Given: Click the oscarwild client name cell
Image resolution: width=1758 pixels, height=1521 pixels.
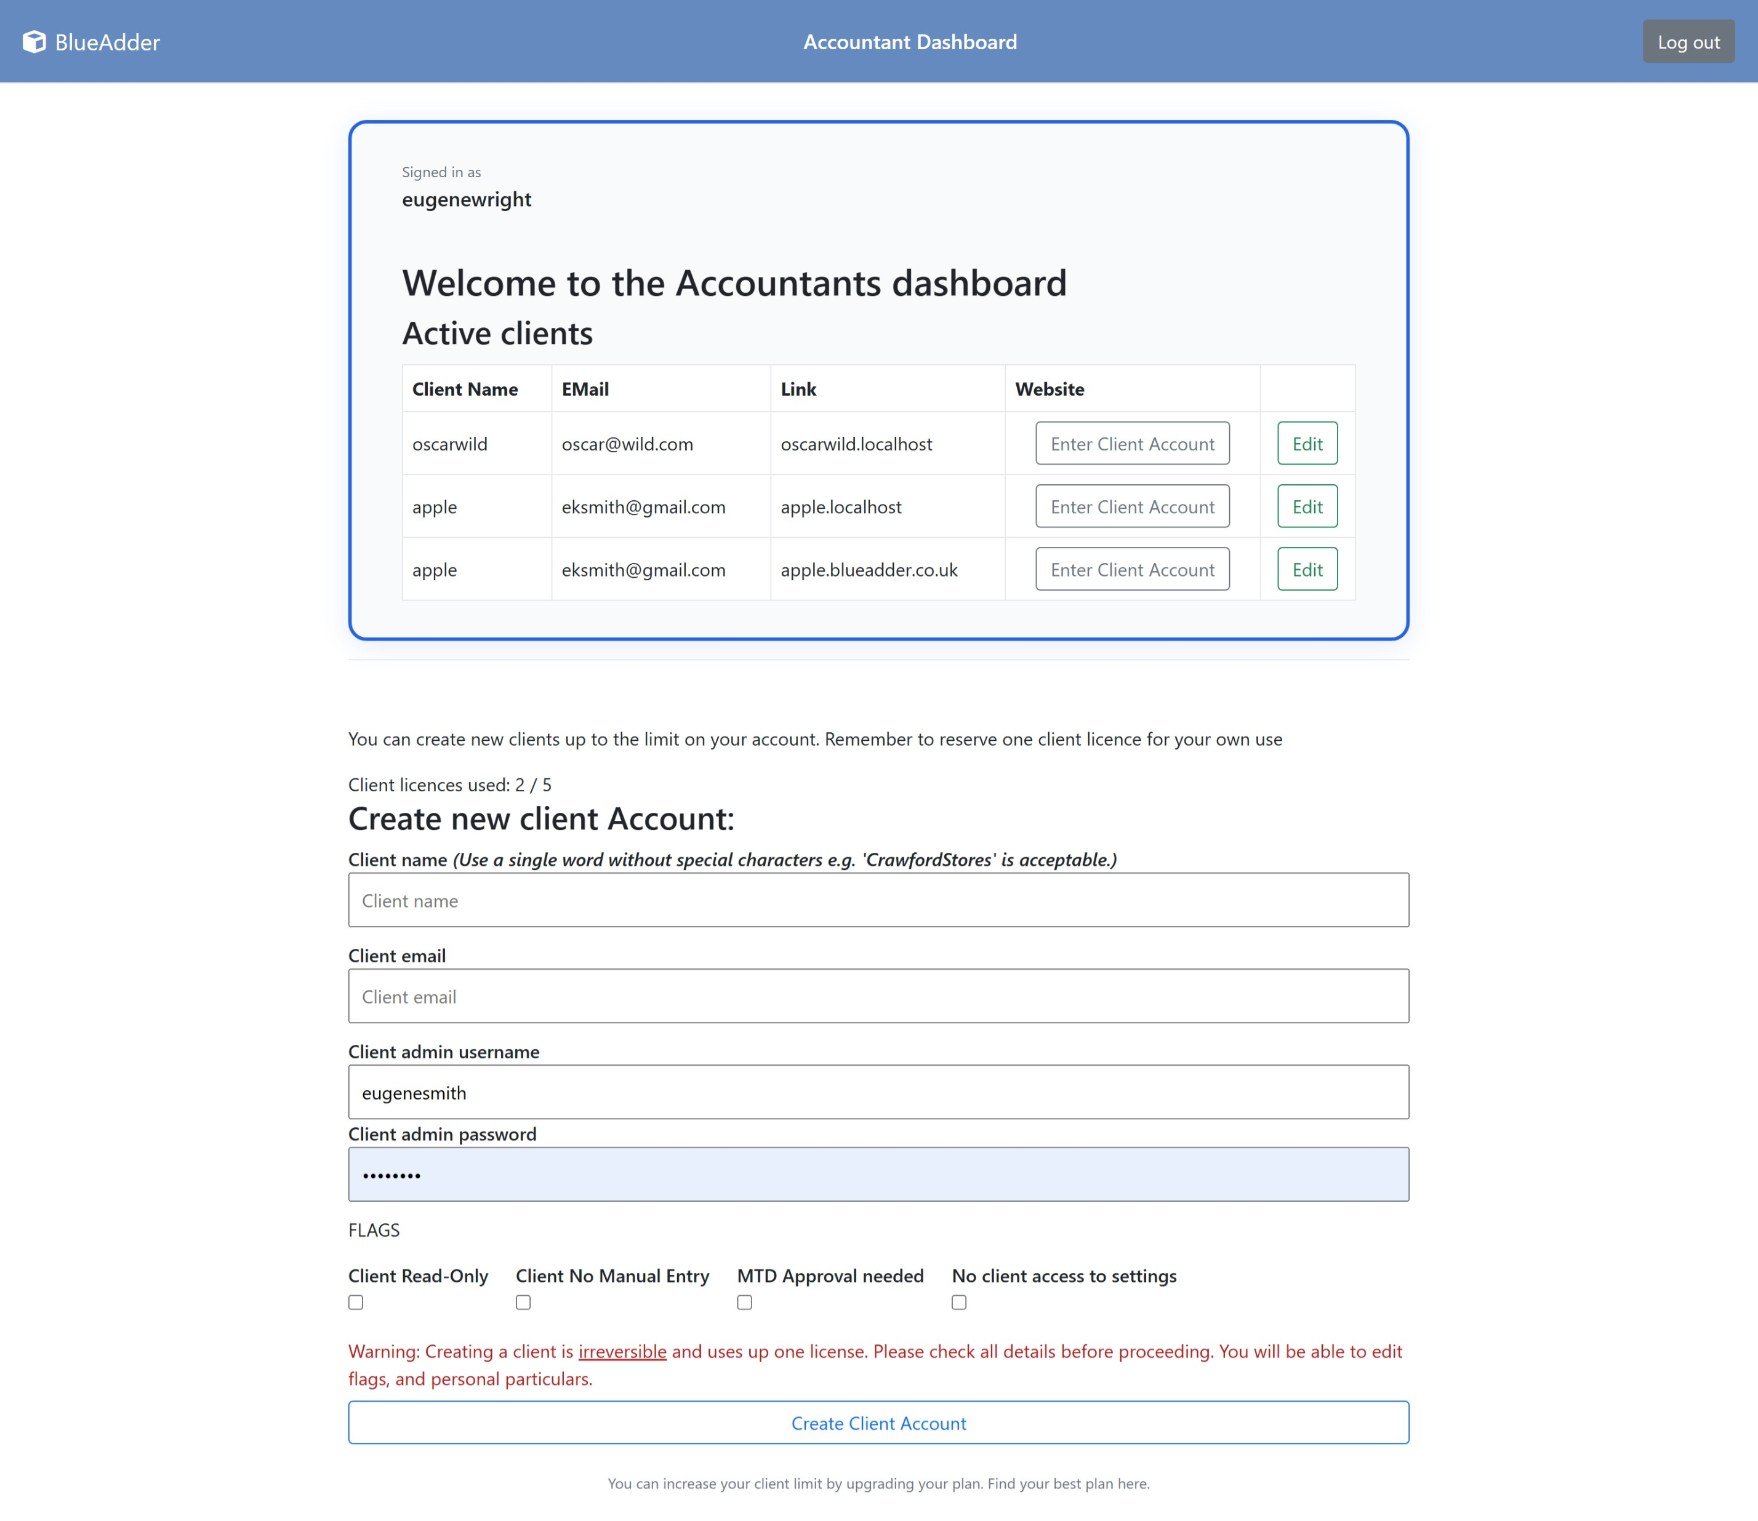Looking at the screenshot, I should pyautogui.click(x=476, y=443).
